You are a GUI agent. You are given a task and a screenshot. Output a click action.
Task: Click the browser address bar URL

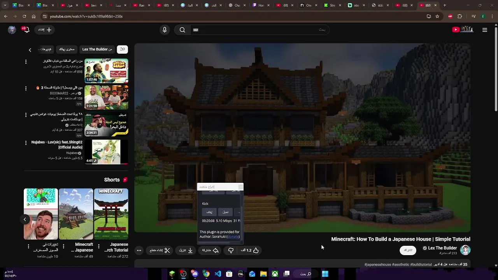pyautogui.click(x=86, y=16)
